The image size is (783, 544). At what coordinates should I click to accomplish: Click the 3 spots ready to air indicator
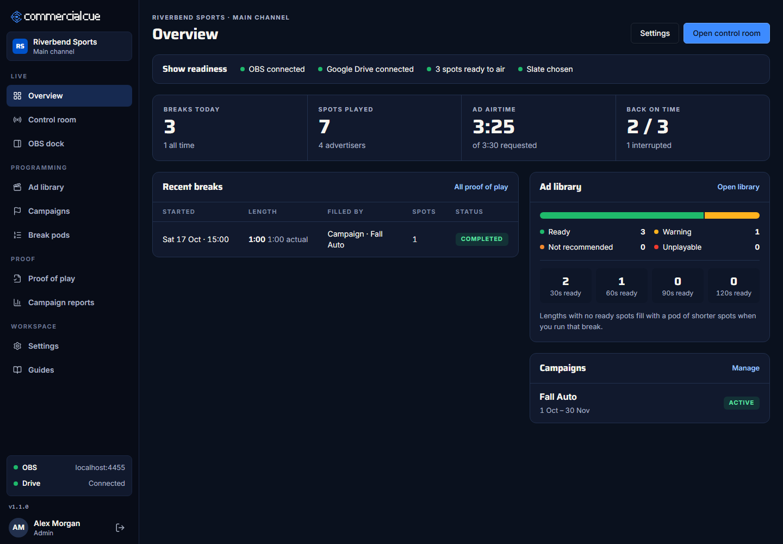[466, 69]
